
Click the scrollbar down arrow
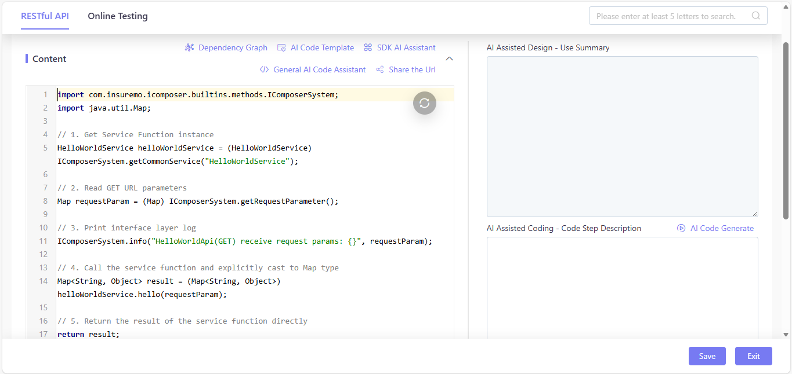click(x=786, y=335)
